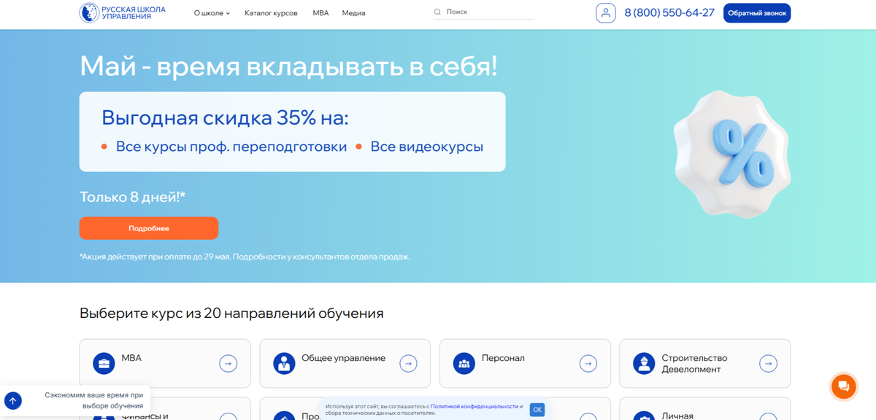This screenshot has width=876, height=420.
Task: Click the search magnifier icon
Action: click(x=437, y=12)
